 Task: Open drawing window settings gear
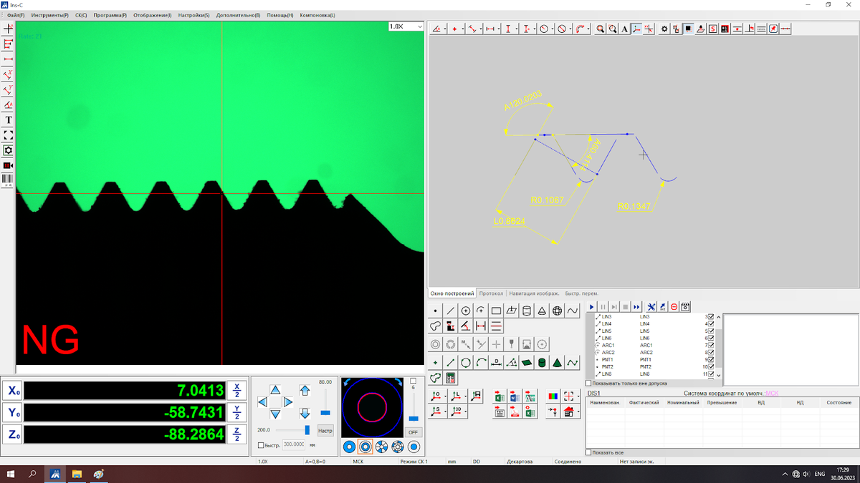[664, 29]
